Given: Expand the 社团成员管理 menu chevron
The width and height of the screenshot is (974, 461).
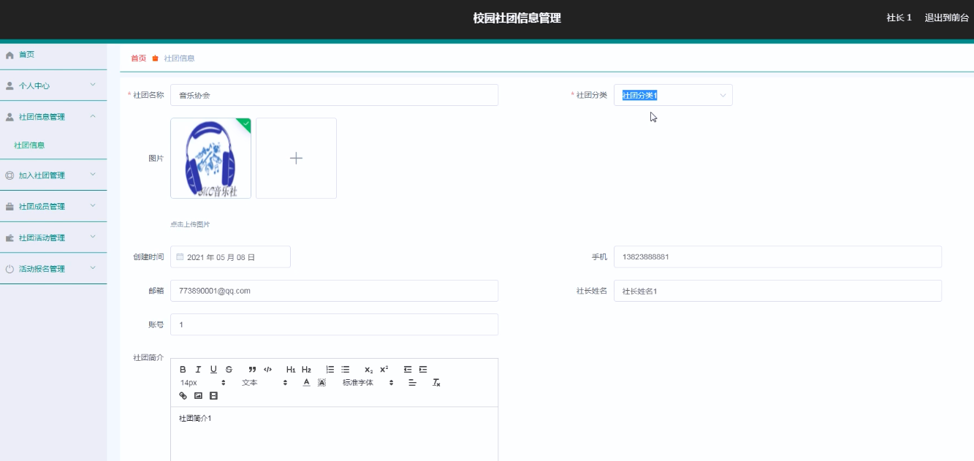Looking at the screenshot, I should tap(93, 206).
